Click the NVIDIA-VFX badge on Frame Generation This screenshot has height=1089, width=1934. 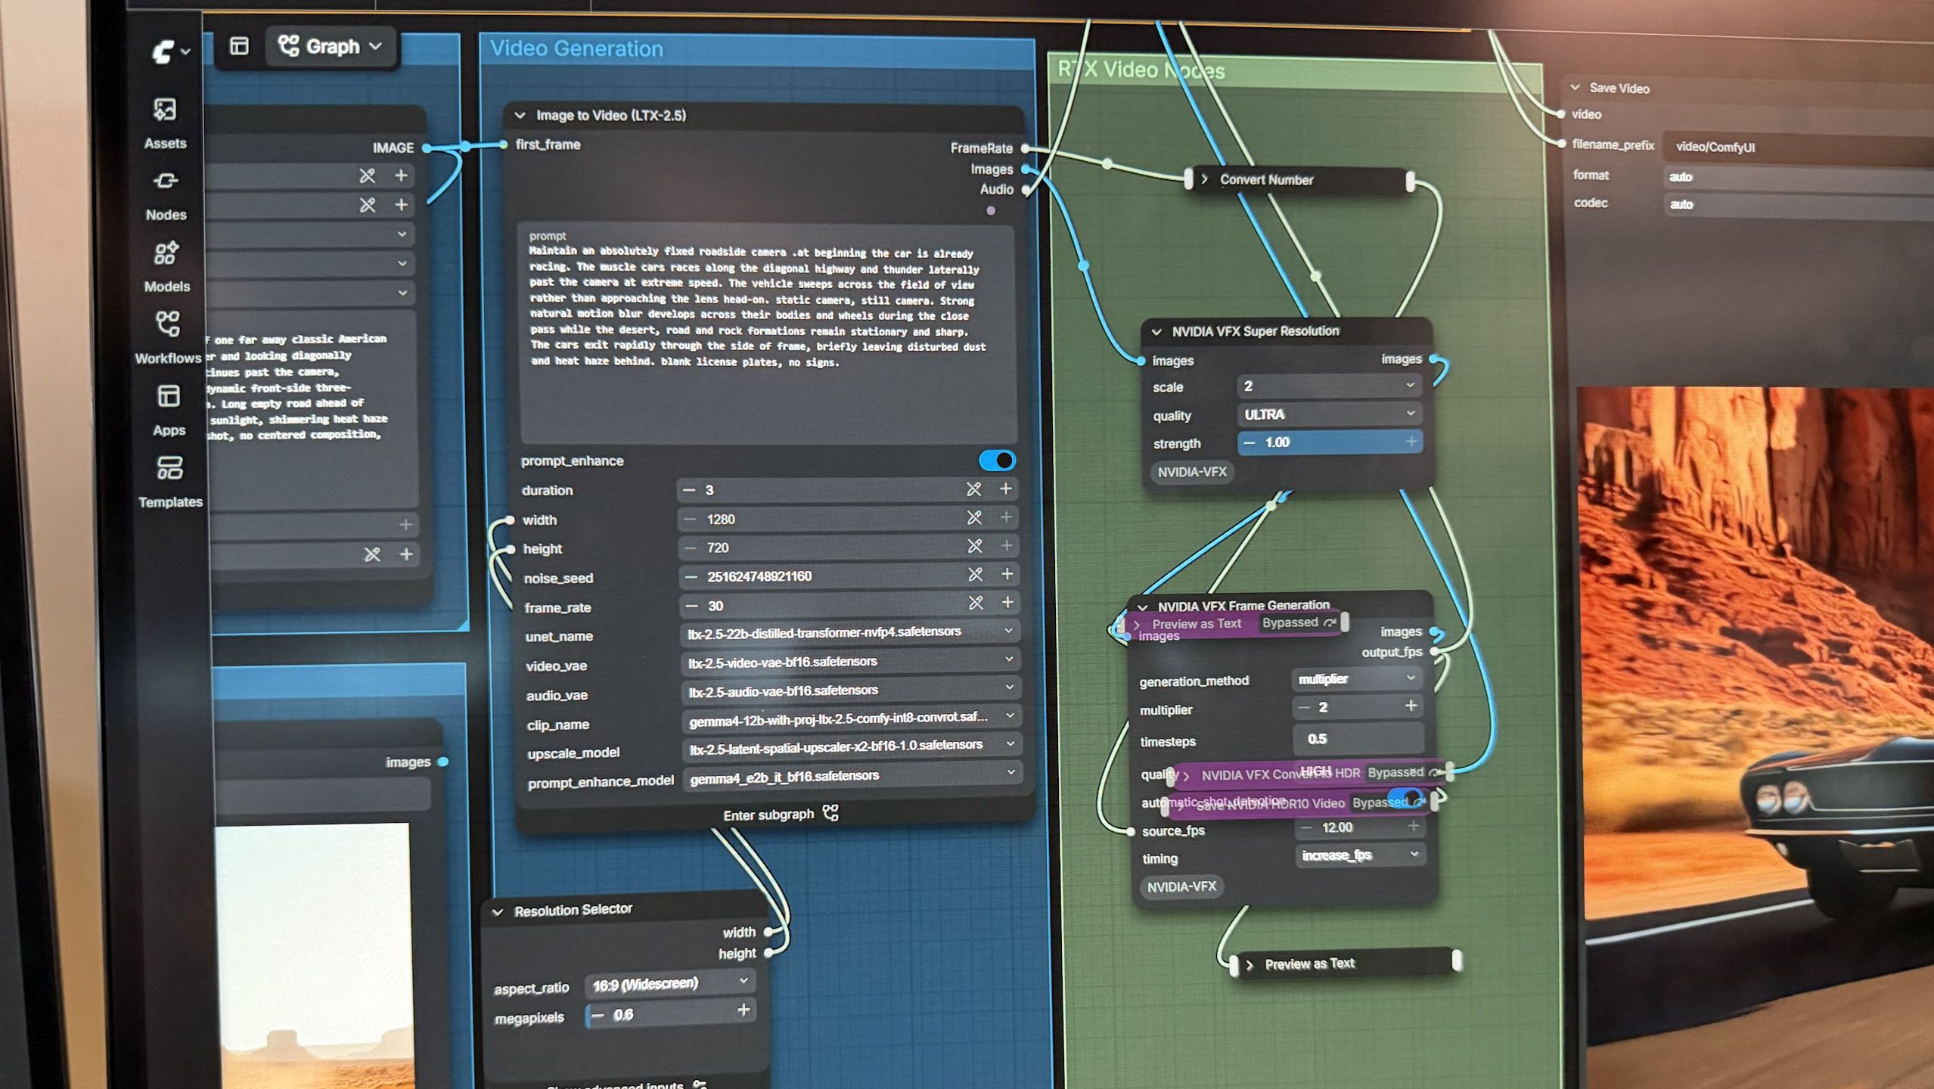click(1181, 887)
